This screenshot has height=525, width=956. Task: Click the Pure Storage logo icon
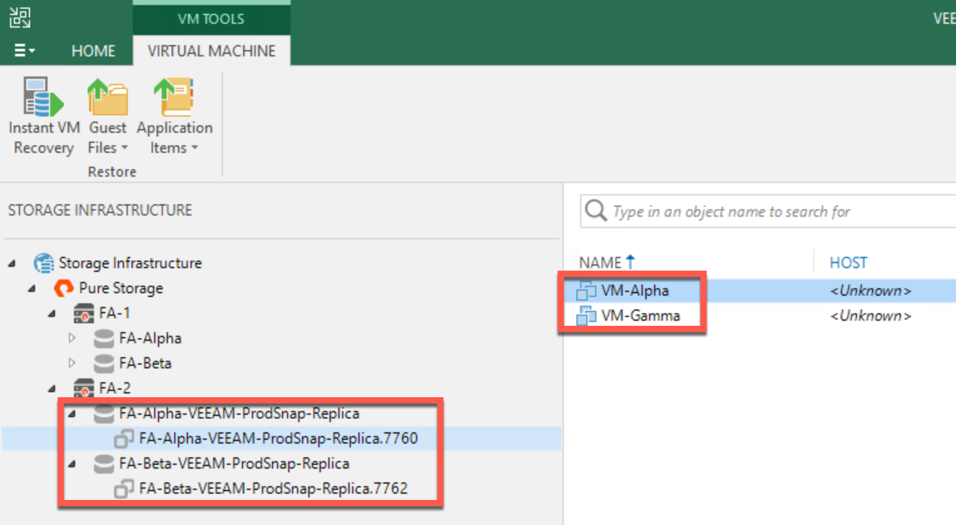(x=63, y=288)
